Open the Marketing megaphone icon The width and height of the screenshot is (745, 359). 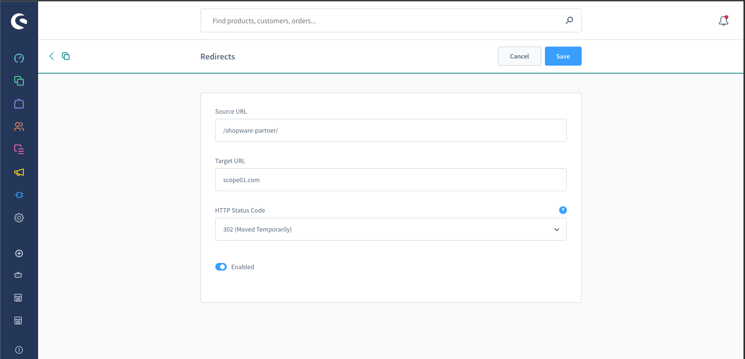pyautogui.click(x=19, y=172)
